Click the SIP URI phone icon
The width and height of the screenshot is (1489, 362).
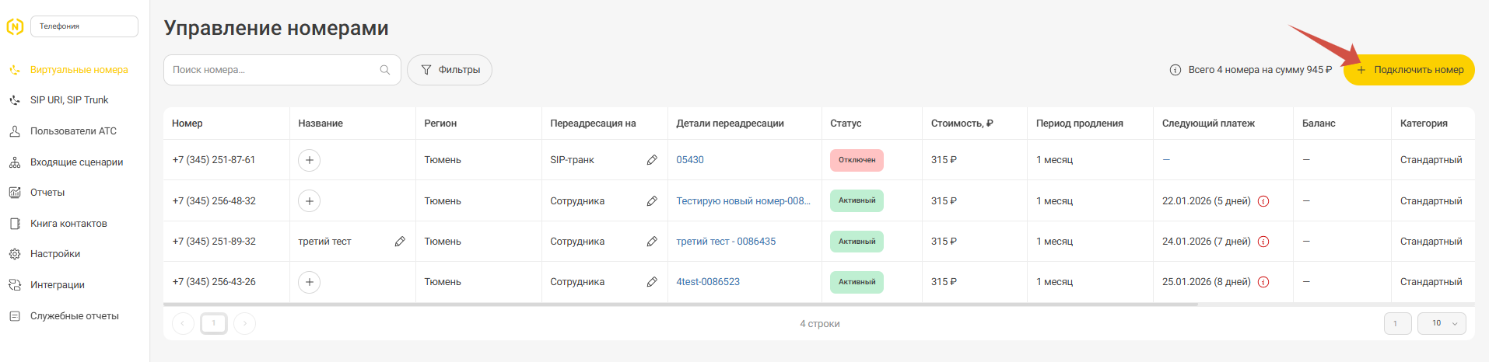coord(15,100)
